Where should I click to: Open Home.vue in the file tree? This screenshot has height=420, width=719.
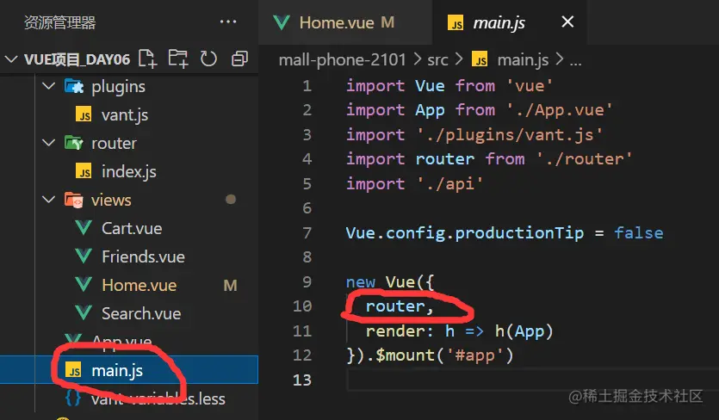(x=139, y=285)
